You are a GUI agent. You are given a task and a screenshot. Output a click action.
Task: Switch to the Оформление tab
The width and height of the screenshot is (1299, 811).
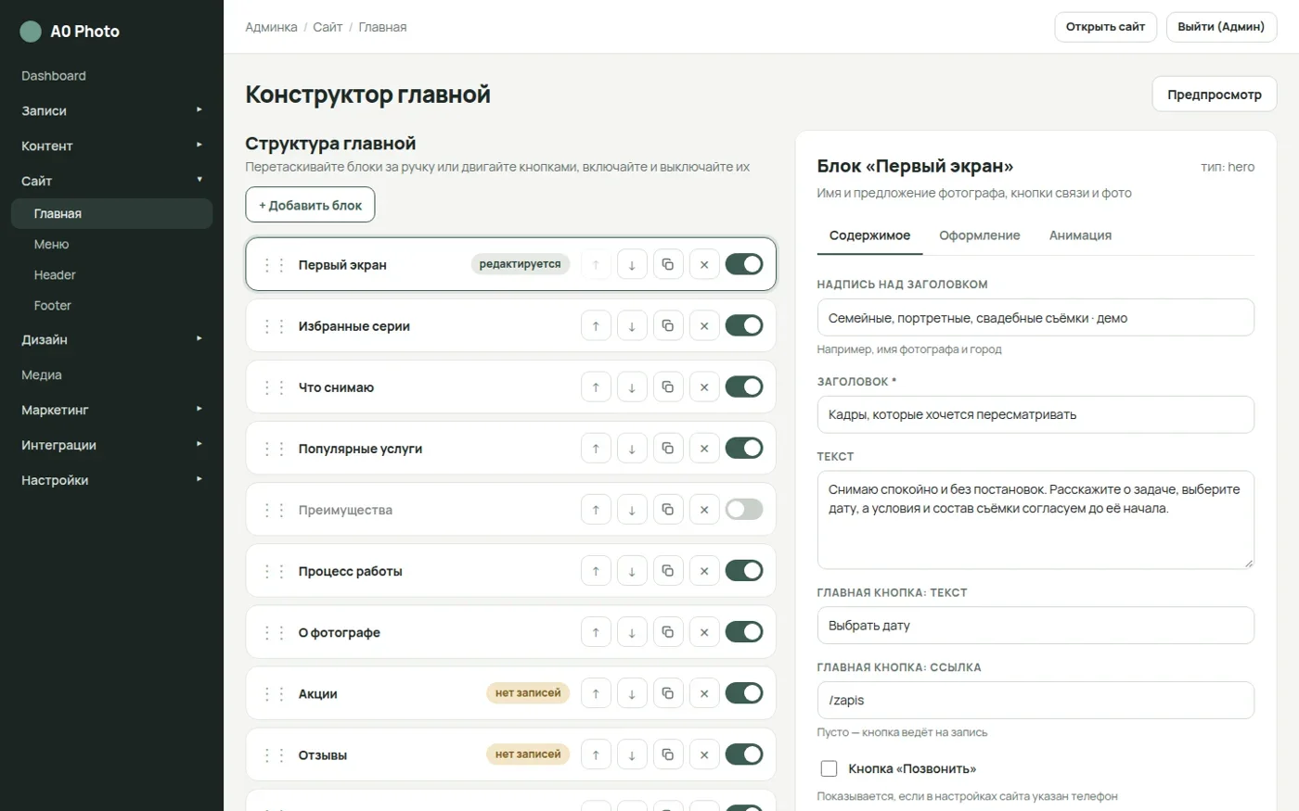click(x=979, y=235)
